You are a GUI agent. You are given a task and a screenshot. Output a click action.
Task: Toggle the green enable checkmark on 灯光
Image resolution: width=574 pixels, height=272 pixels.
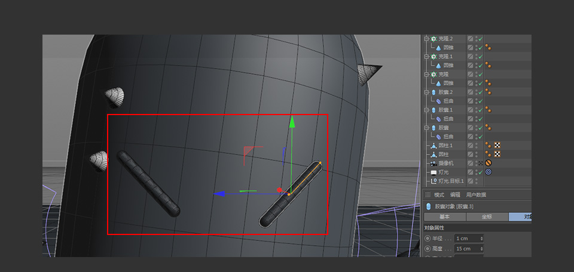pos(481,172)
